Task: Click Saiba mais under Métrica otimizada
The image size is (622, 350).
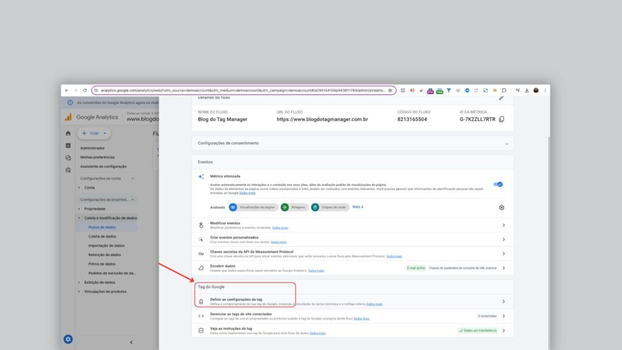Action: click(x=247, y=193)
